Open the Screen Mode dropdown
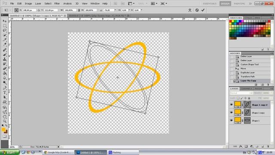 [164, 3]
